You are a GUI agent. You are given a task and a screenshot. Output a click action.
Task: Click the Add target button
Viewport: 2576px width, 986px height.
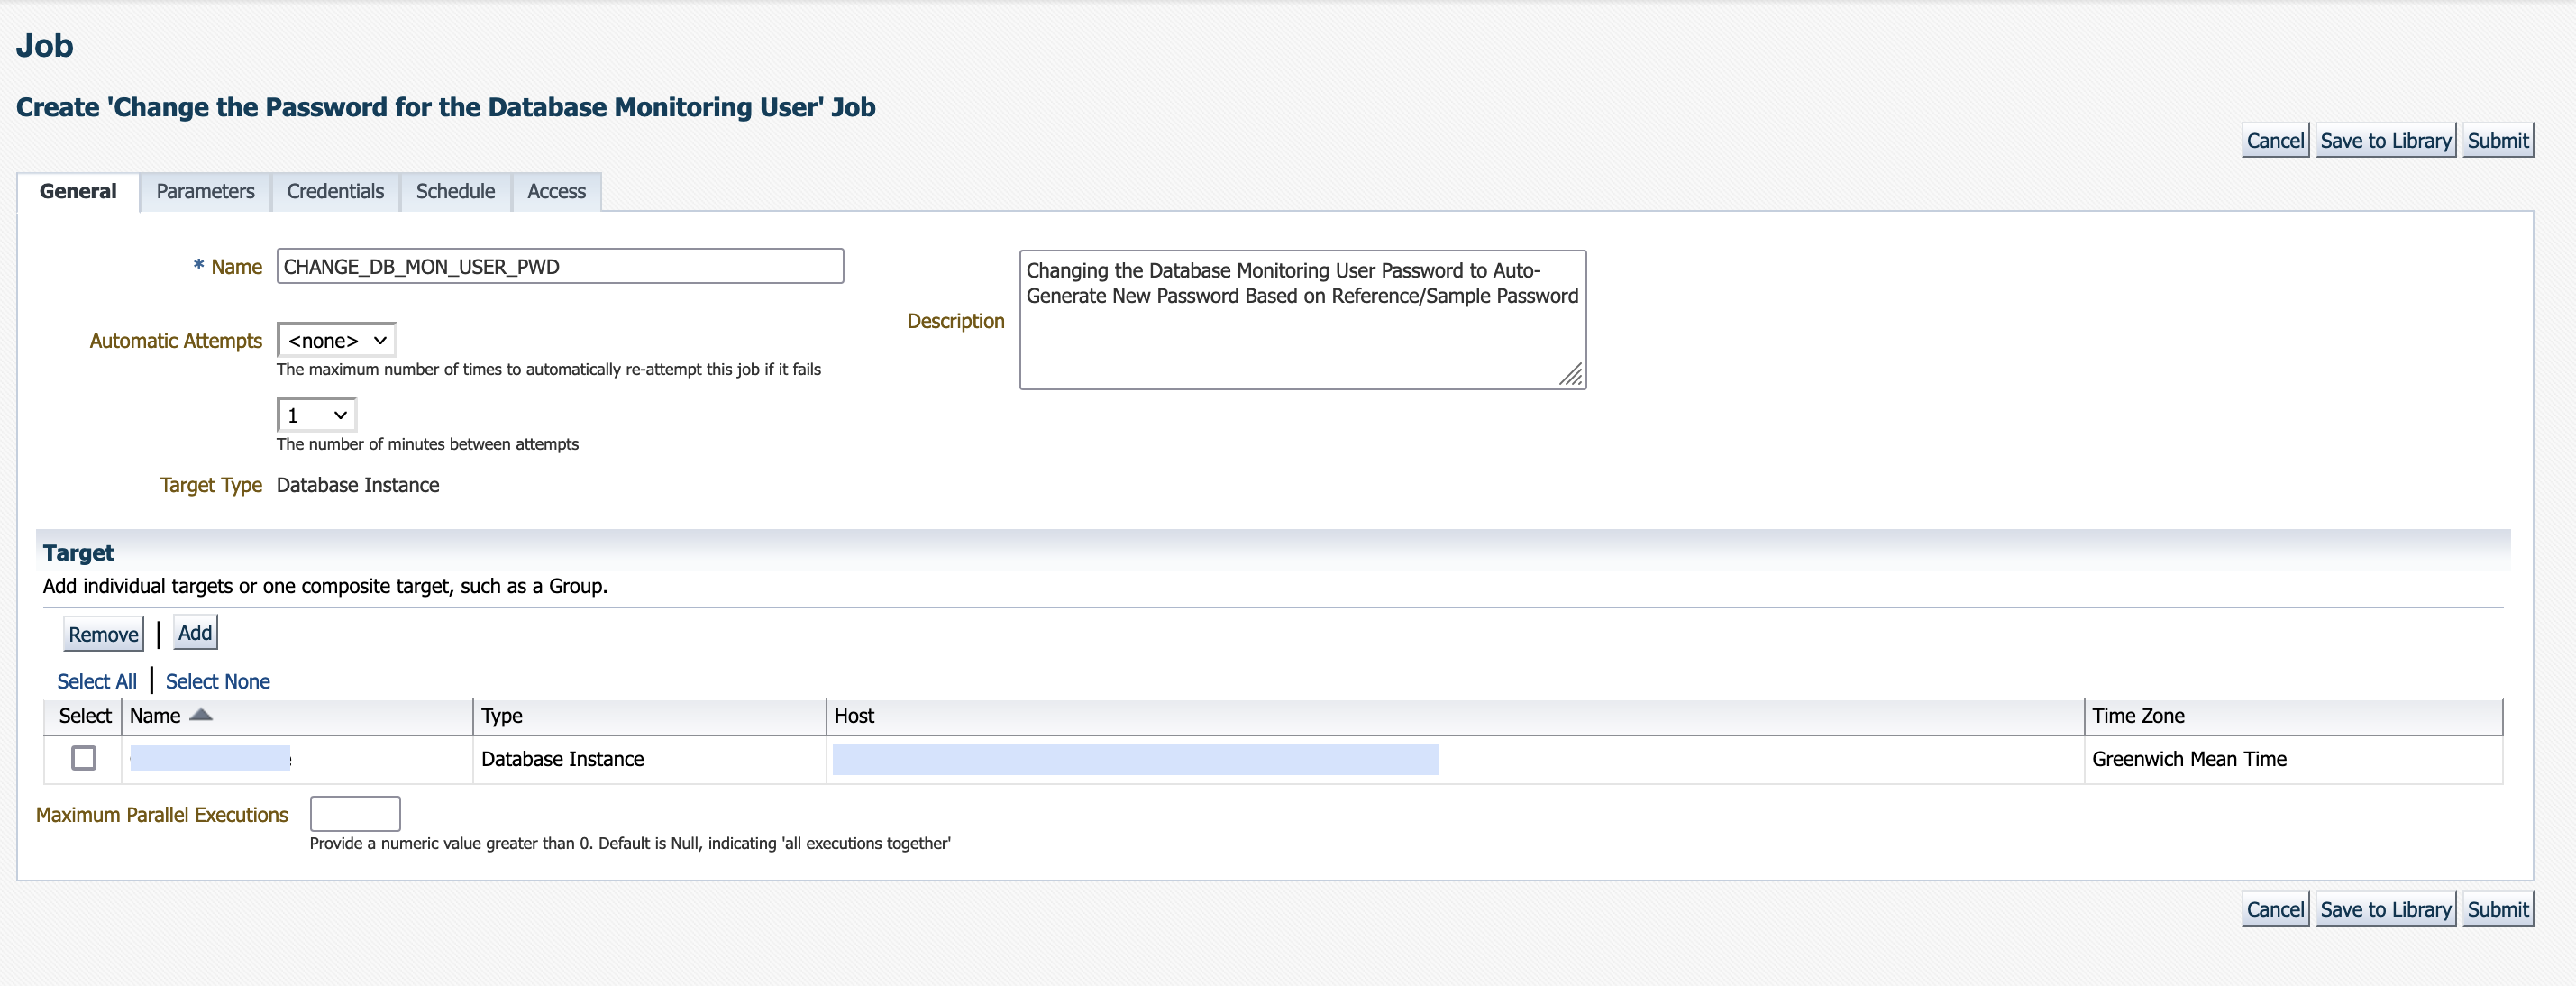(x=195, y=633)
